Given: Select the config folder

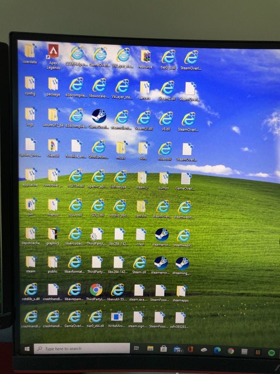Looking at the screenshot, I should [x=30, y=82].
